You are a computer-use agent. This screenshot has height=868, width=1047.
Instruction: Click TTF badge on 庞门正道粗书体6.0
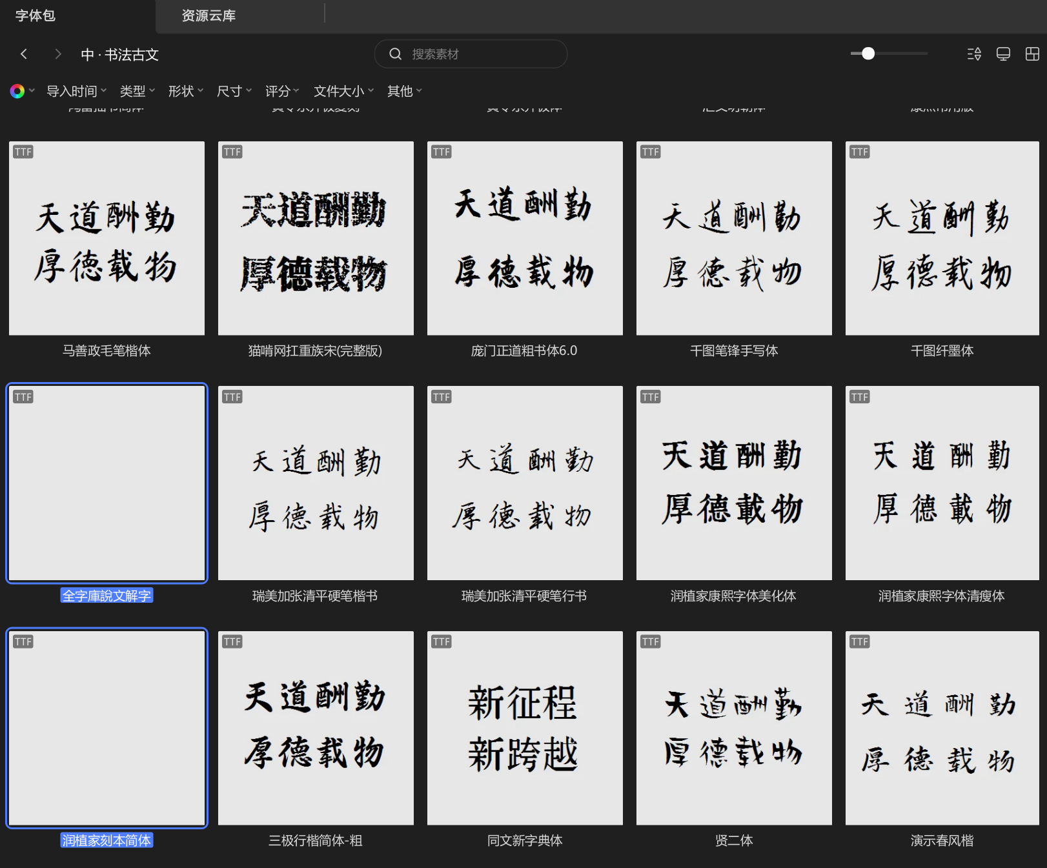coord(442,152)
